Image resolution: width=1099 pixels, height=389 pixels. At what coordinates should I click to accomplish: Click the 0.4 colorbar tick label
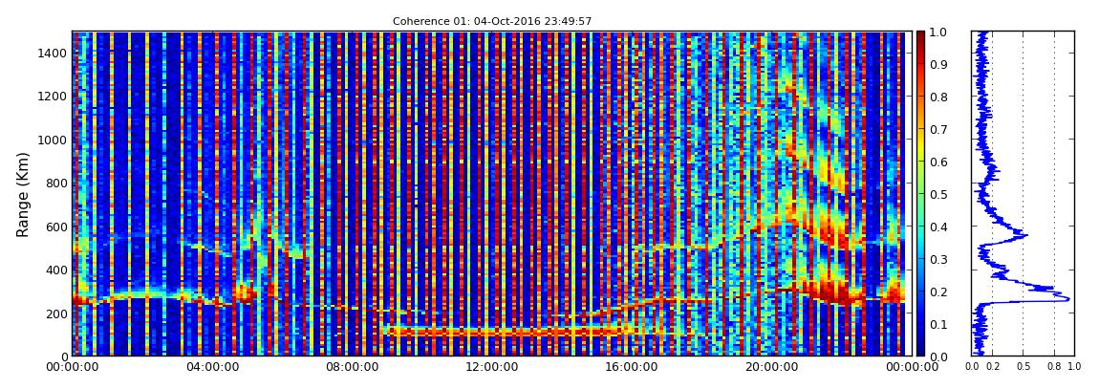click(x=937, y=227)
